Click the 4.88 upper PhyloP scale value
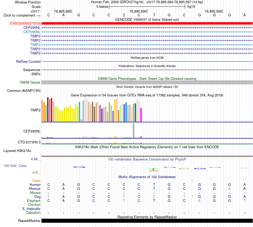The image size is (253, 227). pyautogui.click(x=34, y=159)
